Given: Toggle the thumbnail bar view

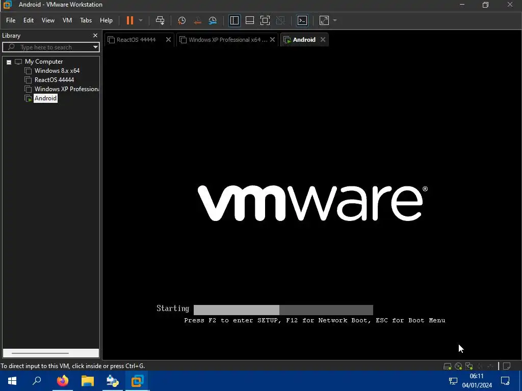Looking at the screenshot, I should coord(250,20).
